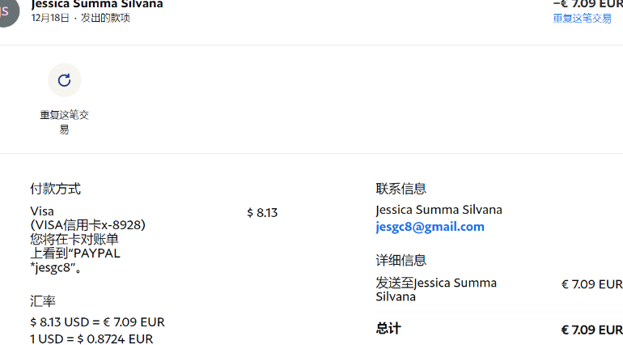Click the 汇率 heading
This screenshot has width=623, height=345.
pyautogui.click(x=43, y=301)
